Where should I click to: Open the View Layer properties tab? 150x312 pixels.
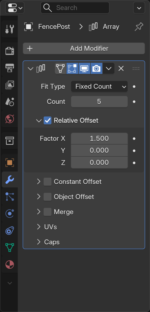click(9, 85)
